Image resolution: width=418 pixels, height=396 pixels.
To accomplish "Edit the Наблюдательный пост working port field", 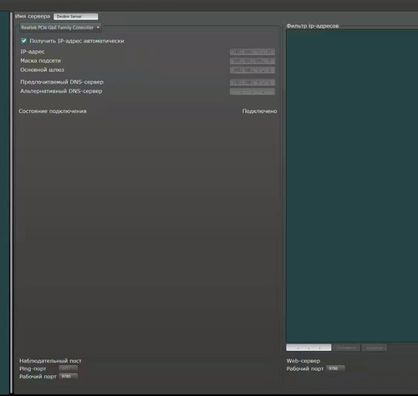I will click(x=69, y=376).
